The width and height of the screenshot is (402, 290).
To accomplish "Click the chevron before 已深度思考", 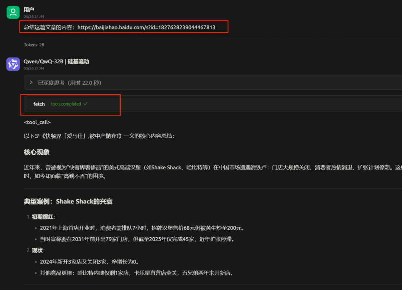I will (31, 82).
